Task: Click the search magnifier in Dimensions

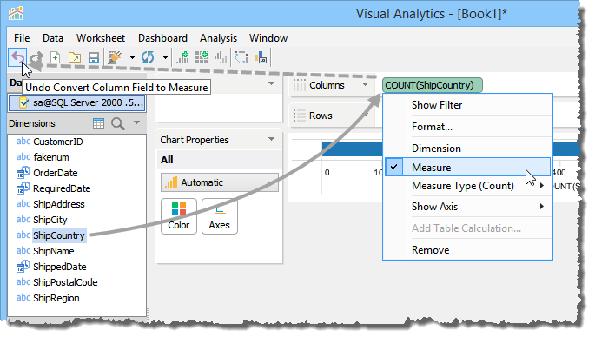Action: tap(117, 123)
